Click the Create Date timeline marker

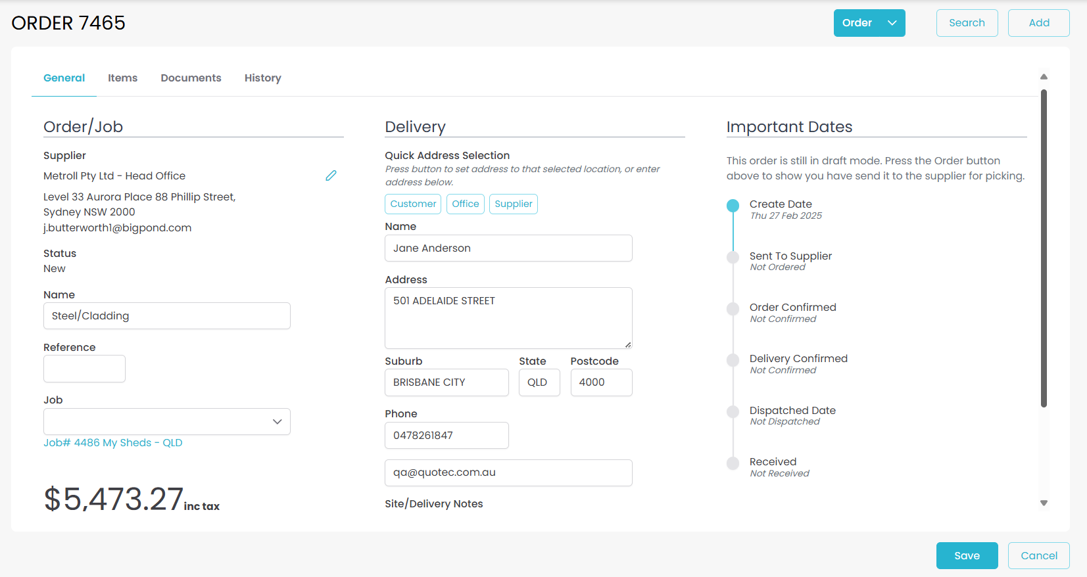pos(733,206)
